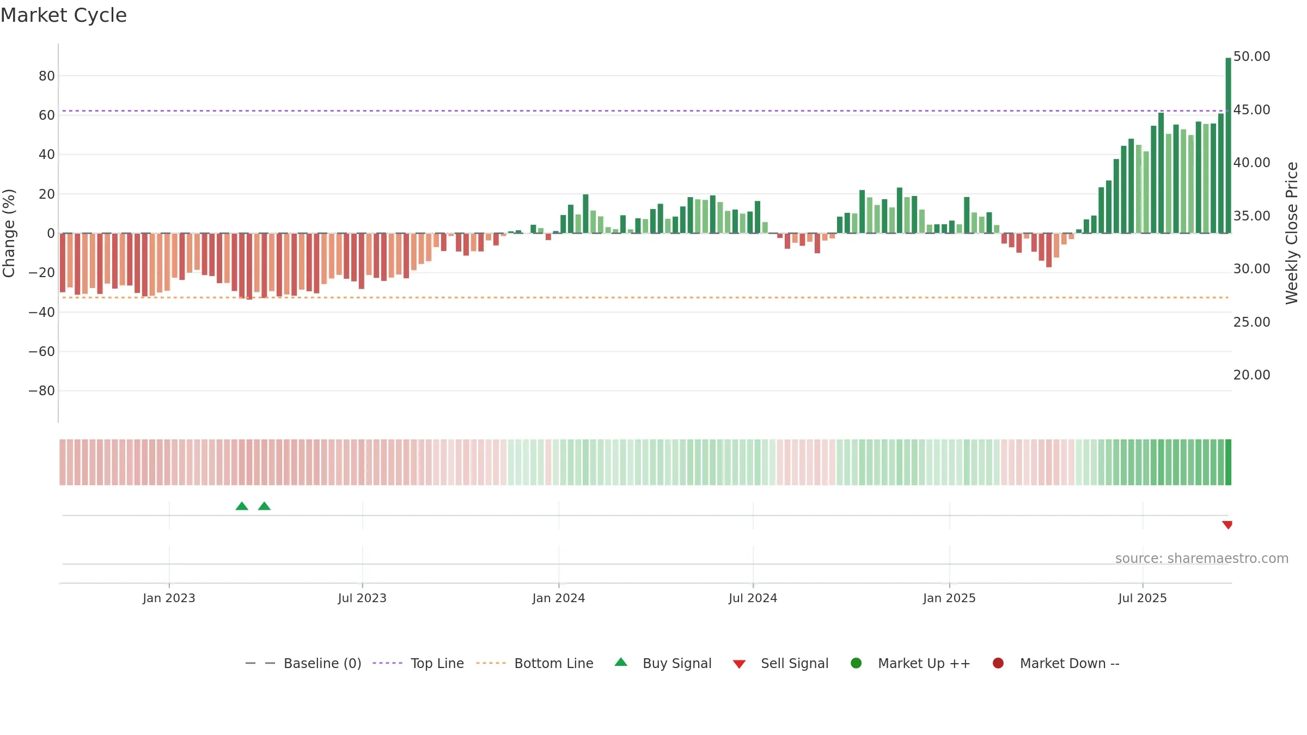Select the red sell signal marker at chart end
The image size is (1307, 735).
pyautogui.click(x=1227, y=525)
